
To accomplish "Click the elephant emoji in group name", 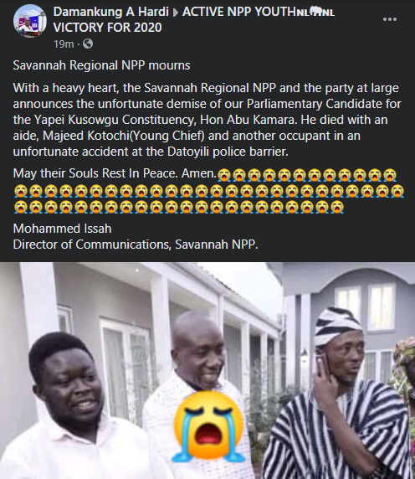I will [x=315, y=12].
